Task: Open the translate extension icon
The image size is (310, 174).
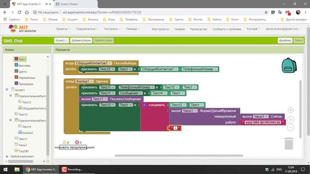Action: coord(280,12)
